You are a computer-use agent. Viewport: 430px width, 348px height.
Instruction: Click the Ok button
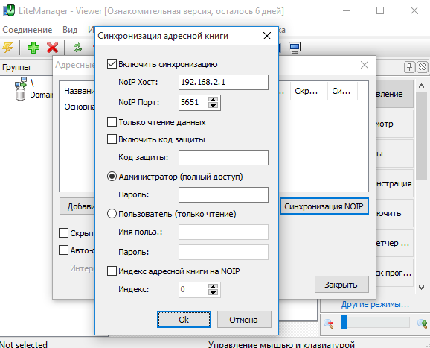point(184,320)
